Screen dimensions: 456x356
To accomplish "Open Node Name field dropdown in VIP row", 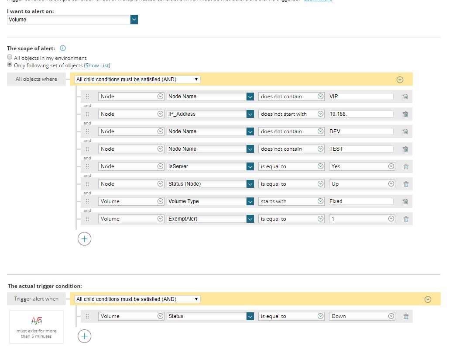I will [210, 97].
